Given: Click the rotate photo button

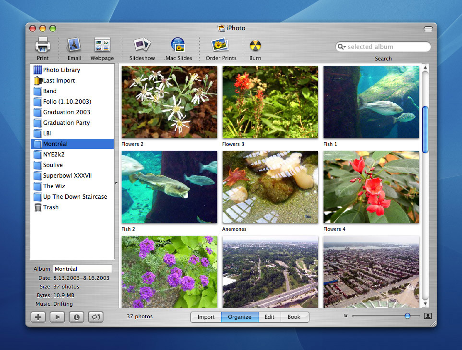Looking at the screenshot, I should pos(96,317).
